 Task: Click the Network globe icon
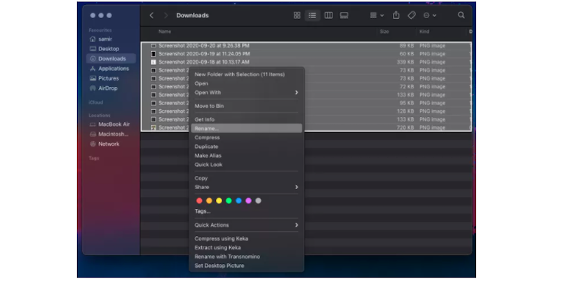tap(93, 144)
